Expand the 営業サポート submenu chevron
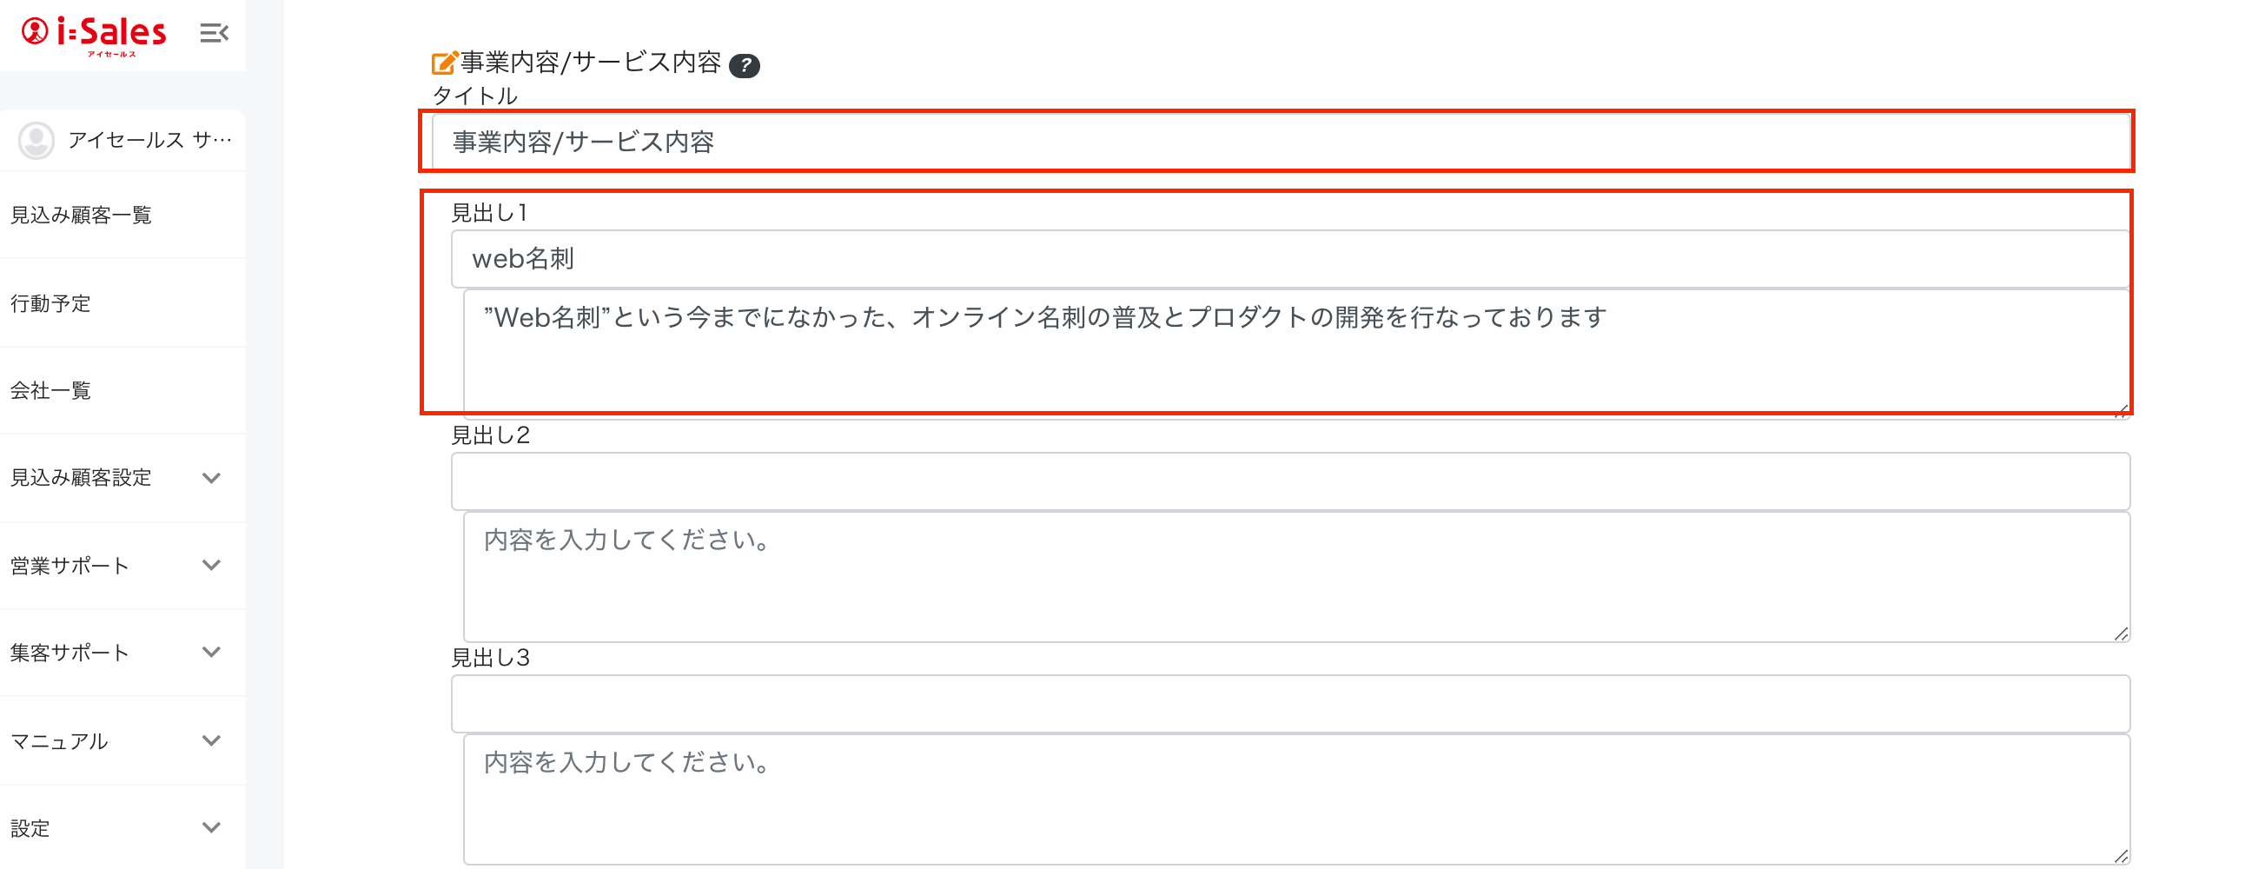 211,565
